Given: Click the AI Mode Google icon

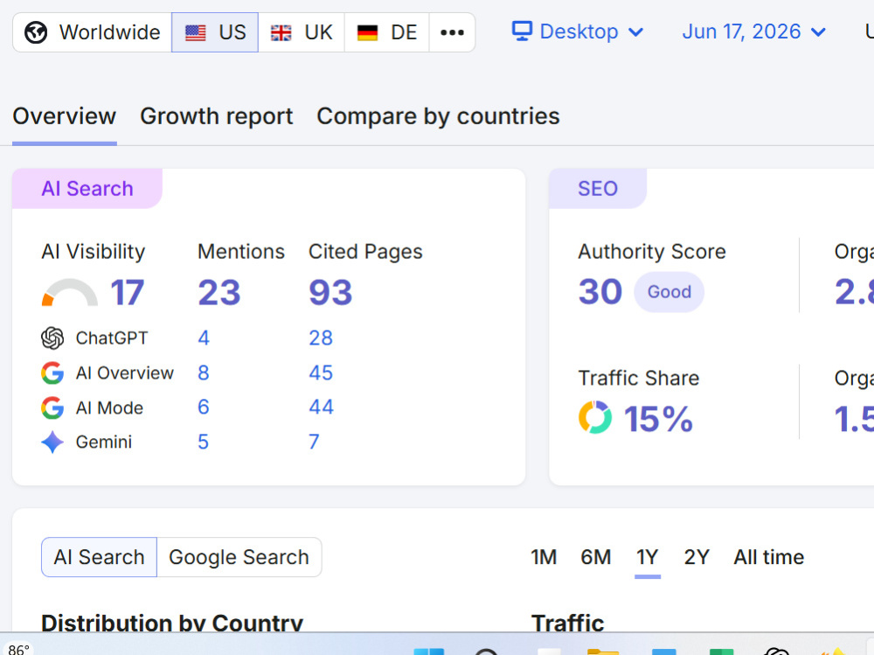Looking at the screenshot, I should (x=52, y=408).
